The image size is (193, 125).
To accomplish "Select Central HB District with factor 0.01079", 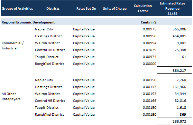I will coord(50,50).
